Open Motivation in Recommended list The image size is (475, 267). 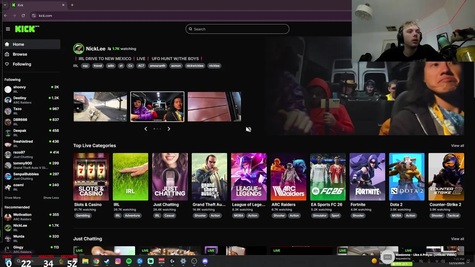31,217
